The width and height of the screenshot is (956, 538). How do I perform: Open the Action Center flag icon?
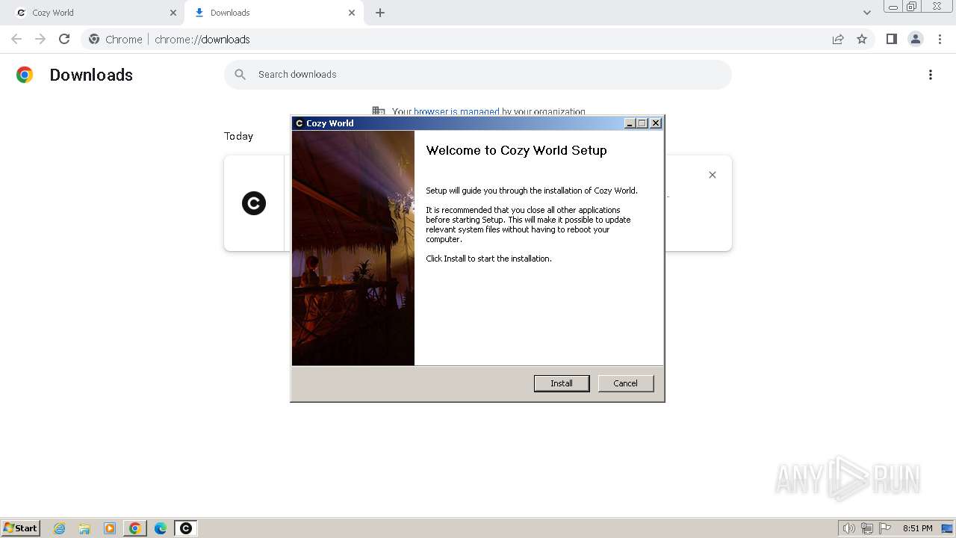(x=885, y=528)
